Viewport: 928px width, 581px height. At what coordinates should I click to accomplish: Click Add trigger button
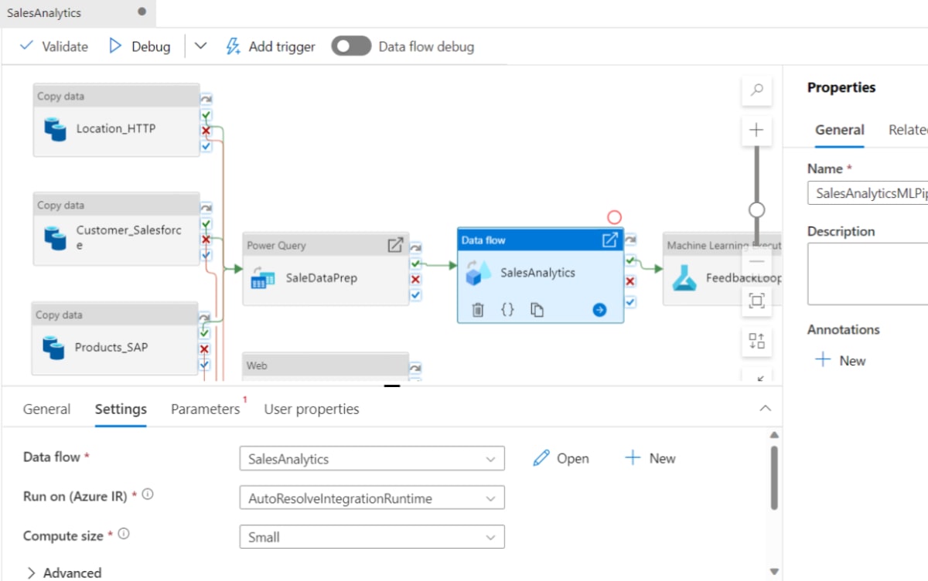tap(271, 46)
